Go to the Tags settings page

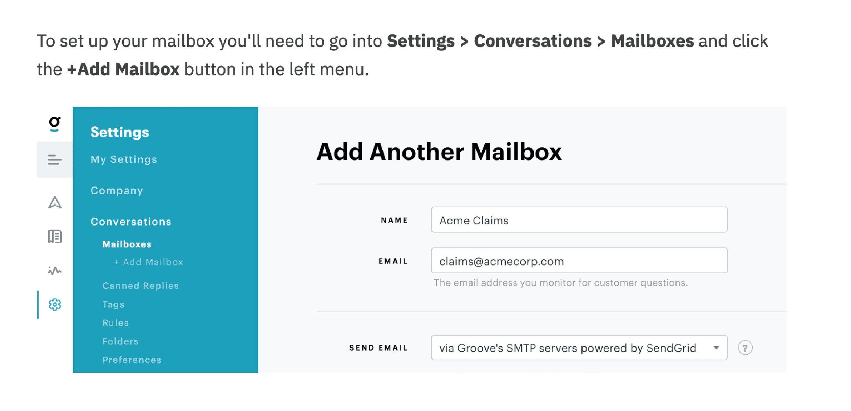tap(113, 304)
